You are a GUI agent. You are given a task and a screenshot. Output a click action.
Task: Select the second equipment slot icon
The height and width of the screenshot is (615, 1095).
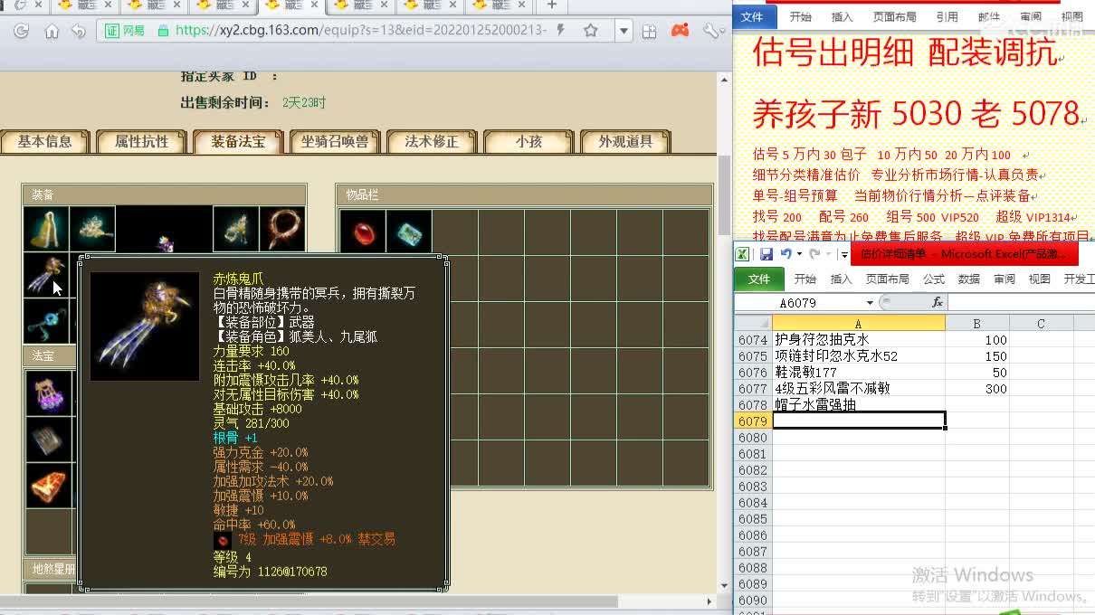point(92,230)
